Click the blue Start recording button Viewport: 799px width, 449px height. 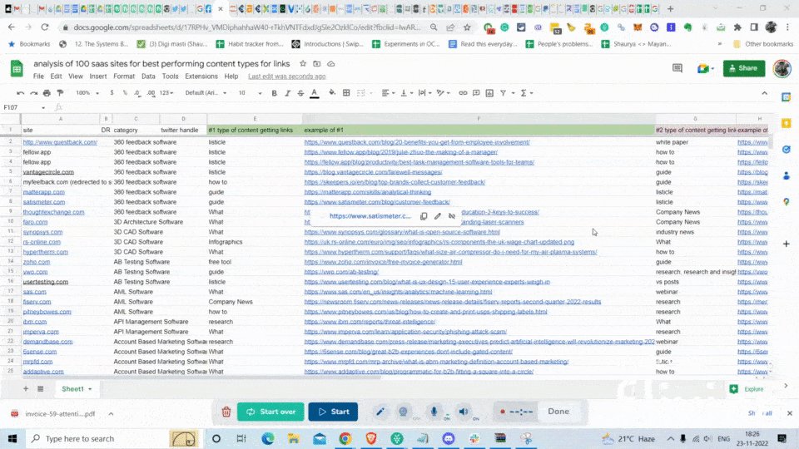point(333,412)
